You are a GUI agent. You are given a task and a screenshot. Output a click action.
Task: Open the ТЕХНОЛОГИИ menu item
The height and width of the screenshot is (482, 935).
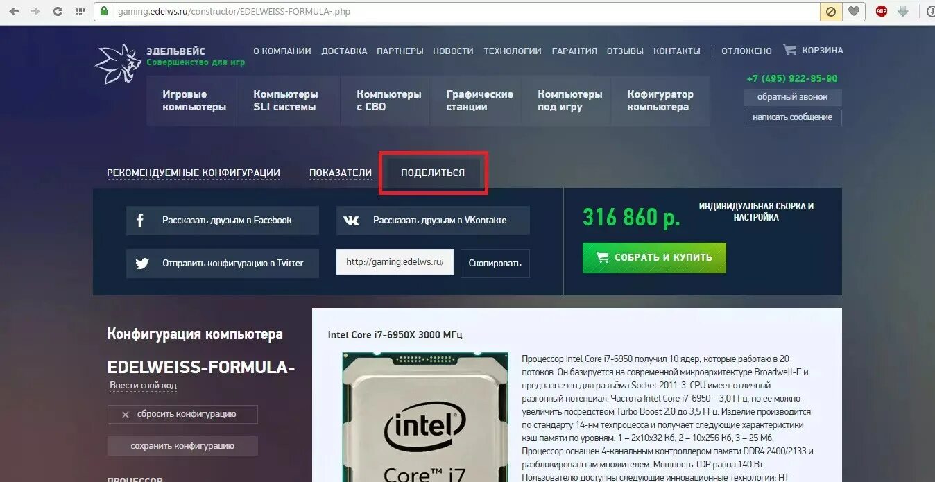coord(513,51)
